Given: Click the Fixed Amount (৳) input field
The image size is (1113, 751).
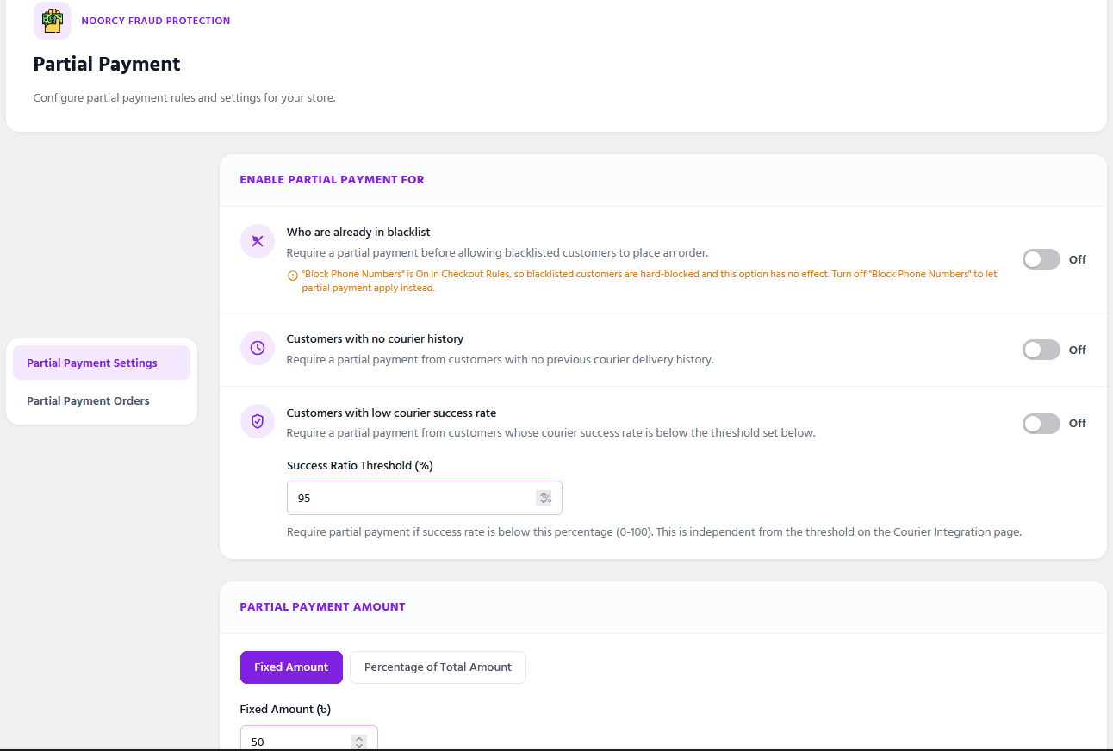Looking at the screenshot, I should (x=309, y=740).
